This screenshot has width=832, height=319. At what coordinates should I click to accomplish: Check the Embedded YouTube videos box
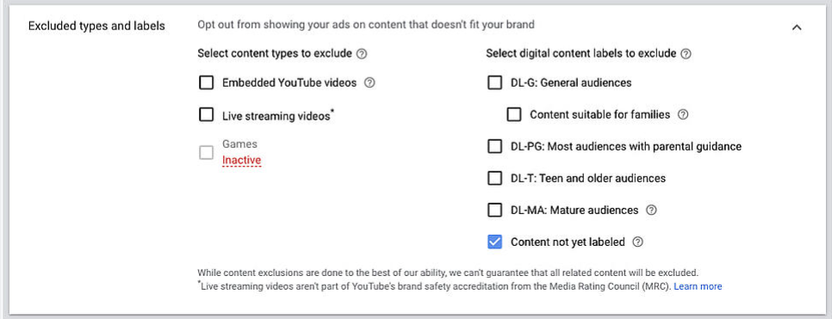coord(206,83)
